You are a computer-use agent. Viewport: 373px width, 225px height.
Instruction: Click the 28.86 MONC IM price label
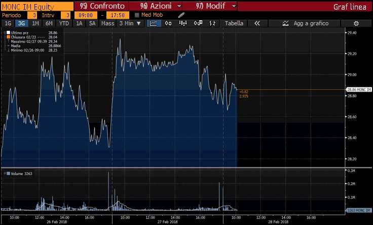[x=359, y=89]
